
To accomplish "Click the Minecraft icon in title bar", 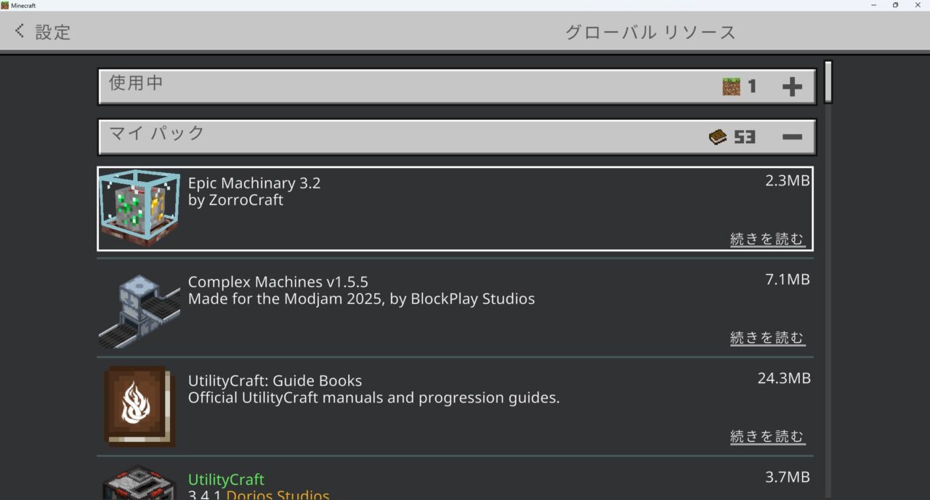I will (x=5, y=5).
